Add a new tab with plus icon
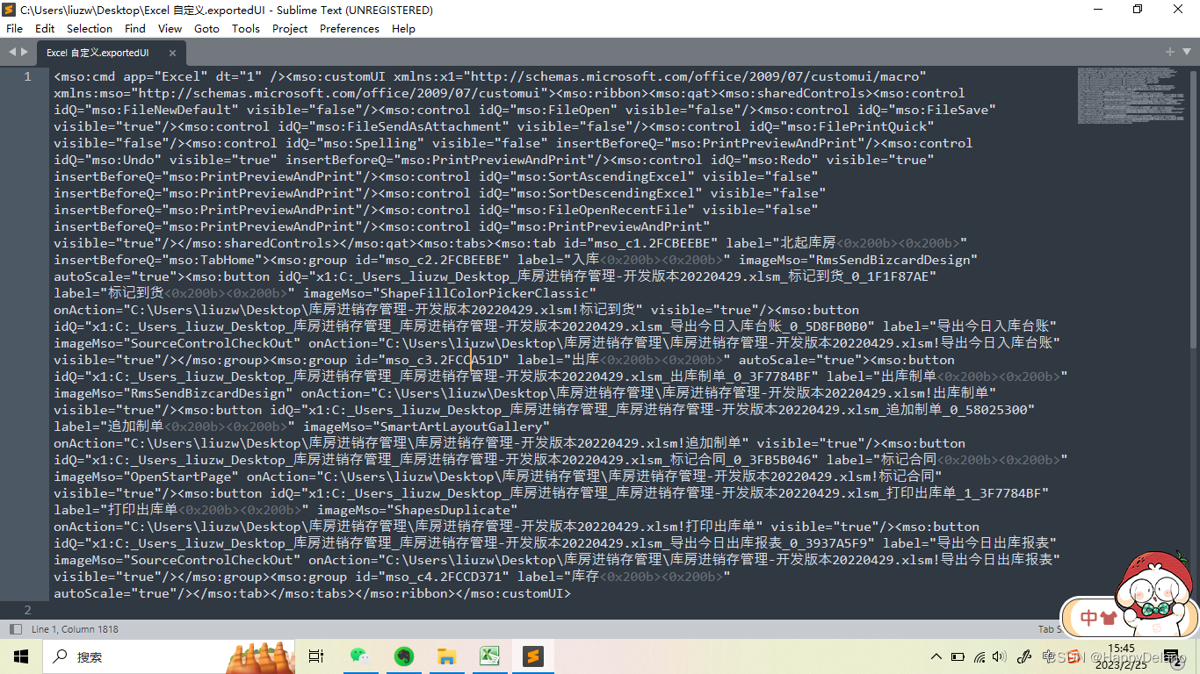Image resolution: width=1200 pixels, height=674 pixels. click(x=1170, y=52)
